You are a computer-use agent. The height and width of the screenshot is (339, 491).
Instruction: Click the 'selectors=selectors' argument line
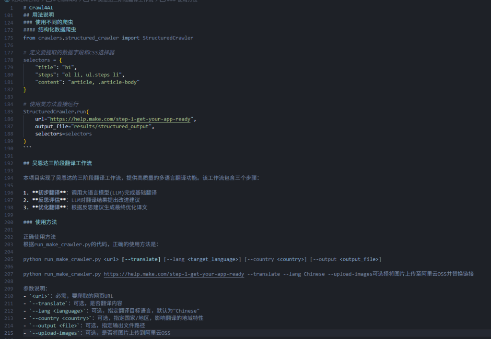(x=63, y=134)
